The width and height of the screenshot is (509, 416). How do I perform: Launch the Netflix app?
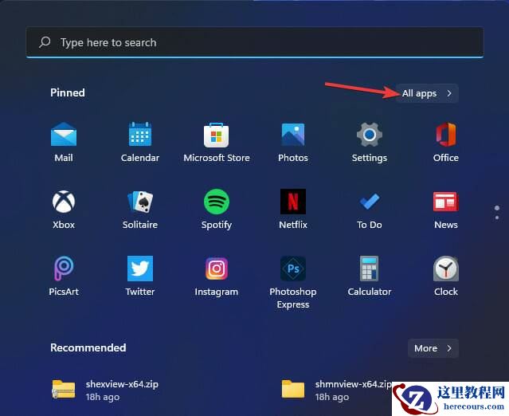pos(293,210)
